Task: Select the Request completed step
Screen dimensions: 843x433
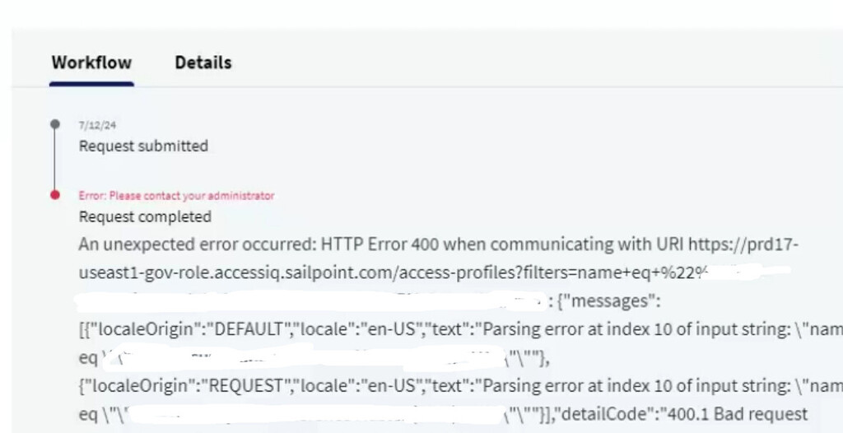Action: [x=145, y=216]
